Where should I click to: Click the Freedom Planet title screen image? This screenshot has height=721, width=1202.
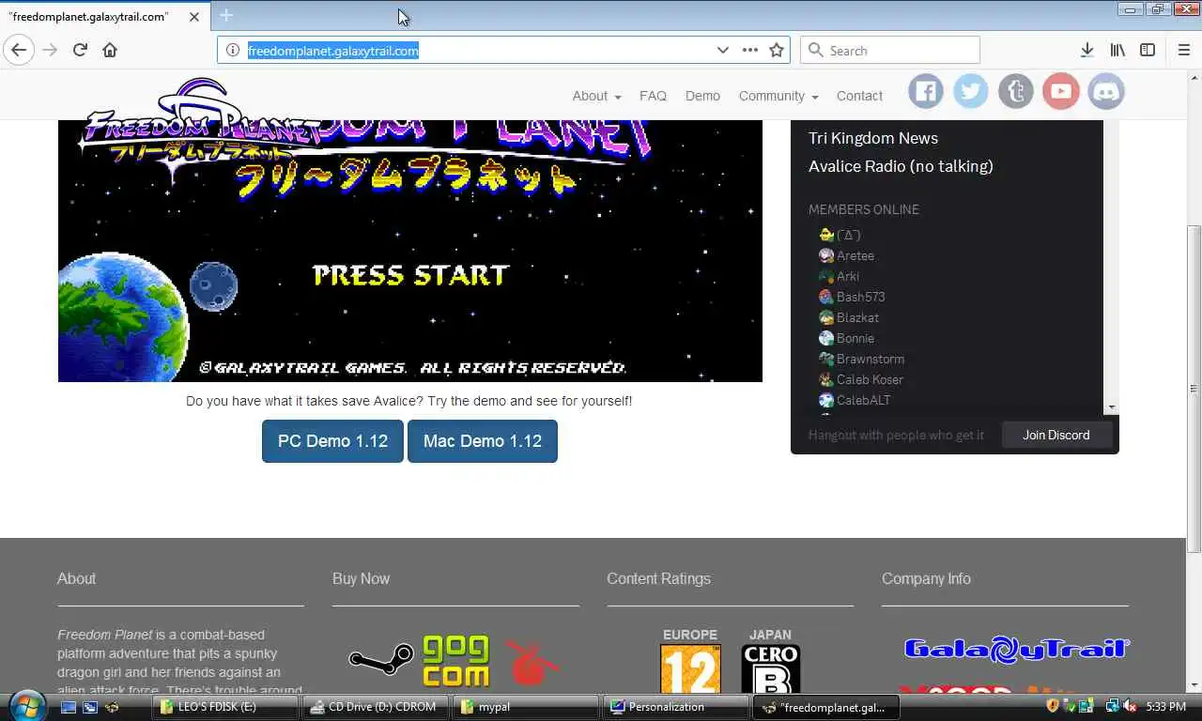[x=410, y=251]
